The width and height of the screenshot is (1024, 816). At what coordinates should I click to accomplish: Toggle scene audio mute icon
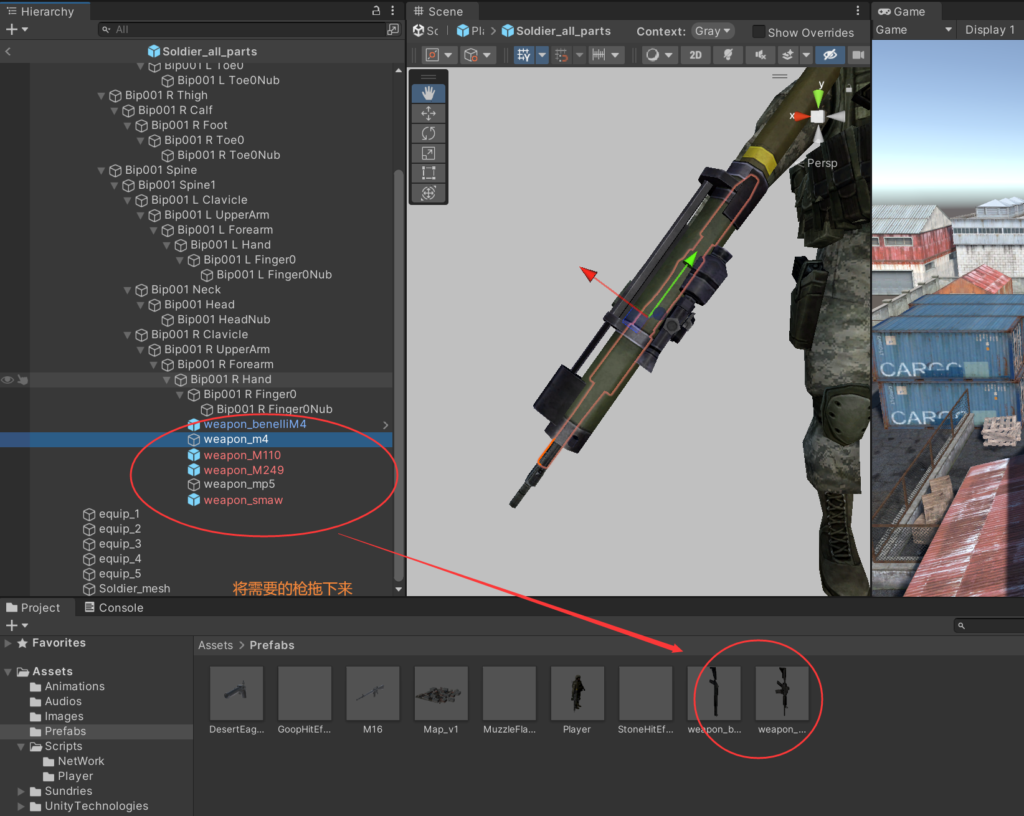(761, 55)
